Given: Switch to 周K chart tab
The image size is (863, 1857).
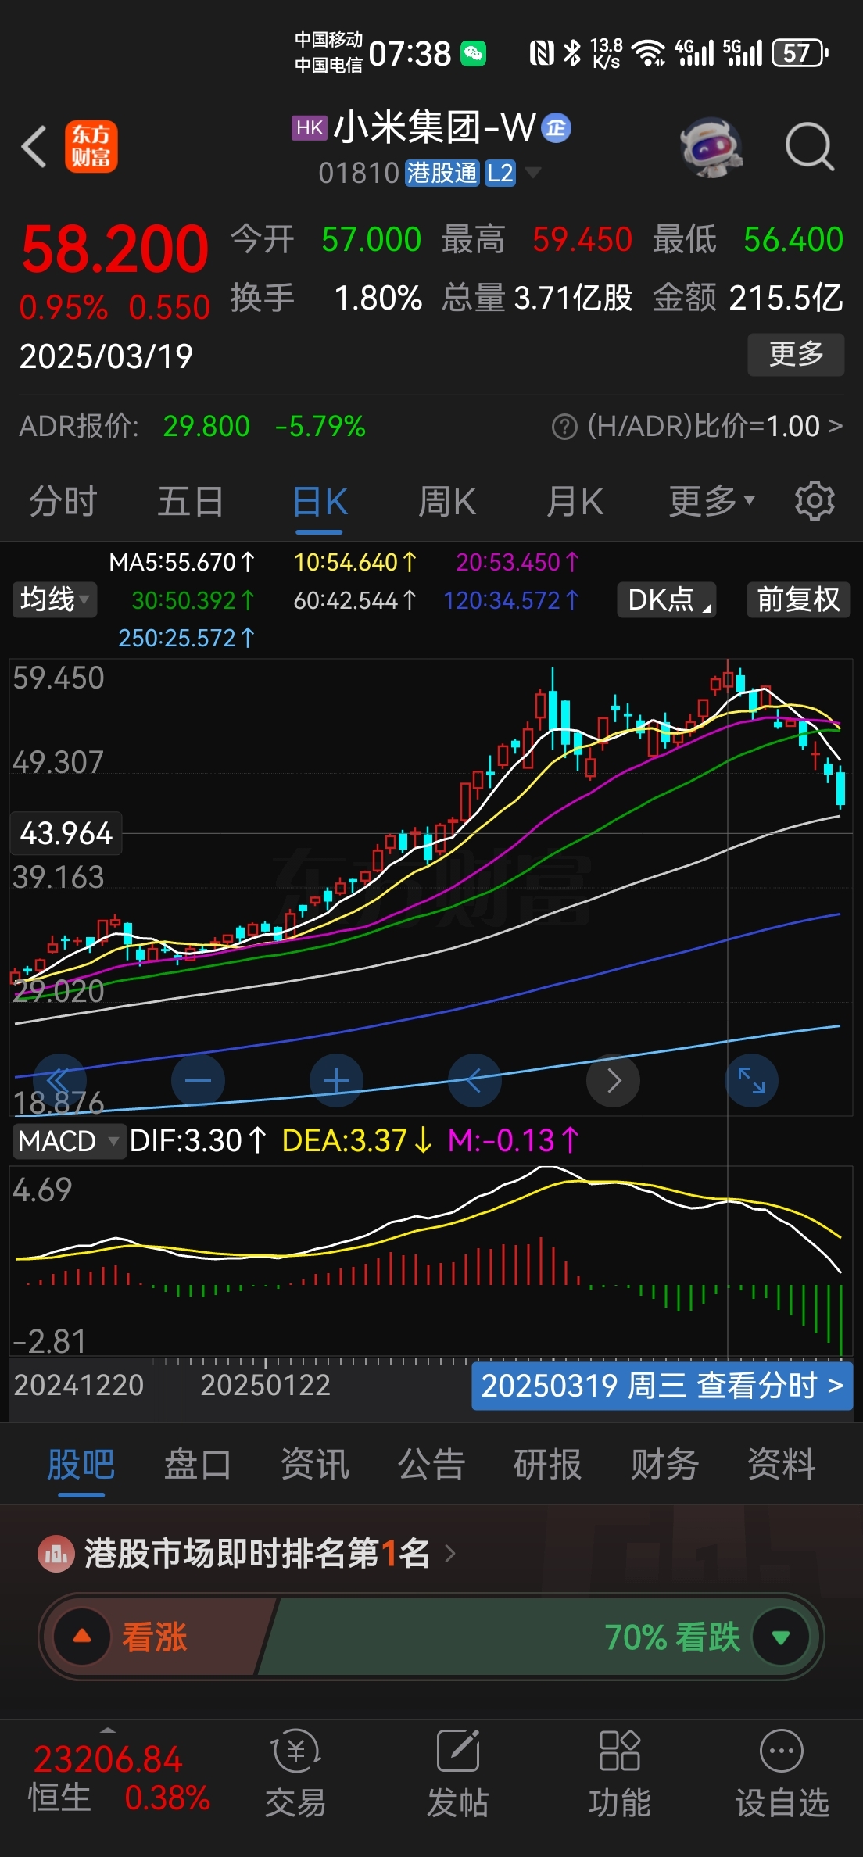Looking at the screenshot, I should (447, 501).
